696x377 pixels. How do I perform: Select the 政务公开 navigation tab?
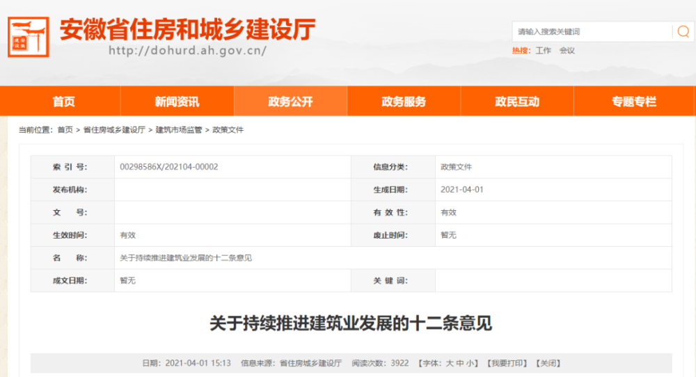(x=290, y=101)
